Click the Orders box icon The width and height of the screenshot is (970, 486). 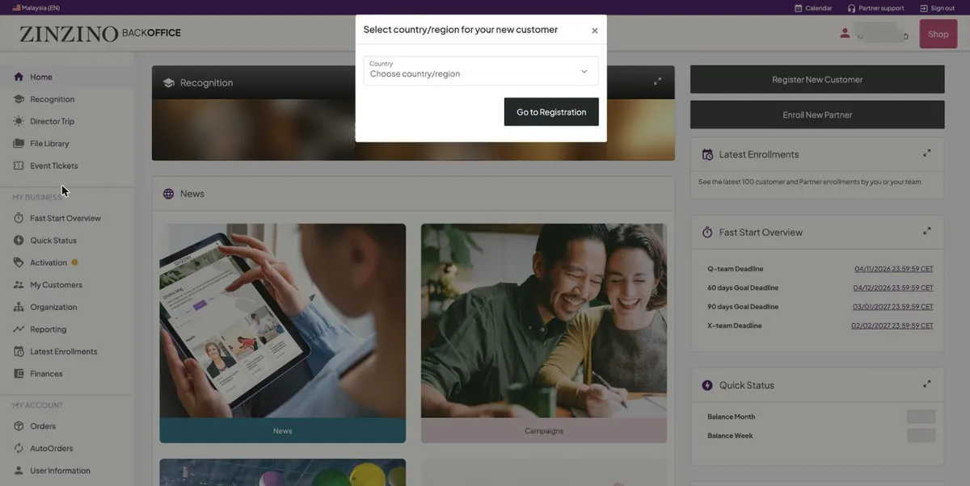point(19,426)
